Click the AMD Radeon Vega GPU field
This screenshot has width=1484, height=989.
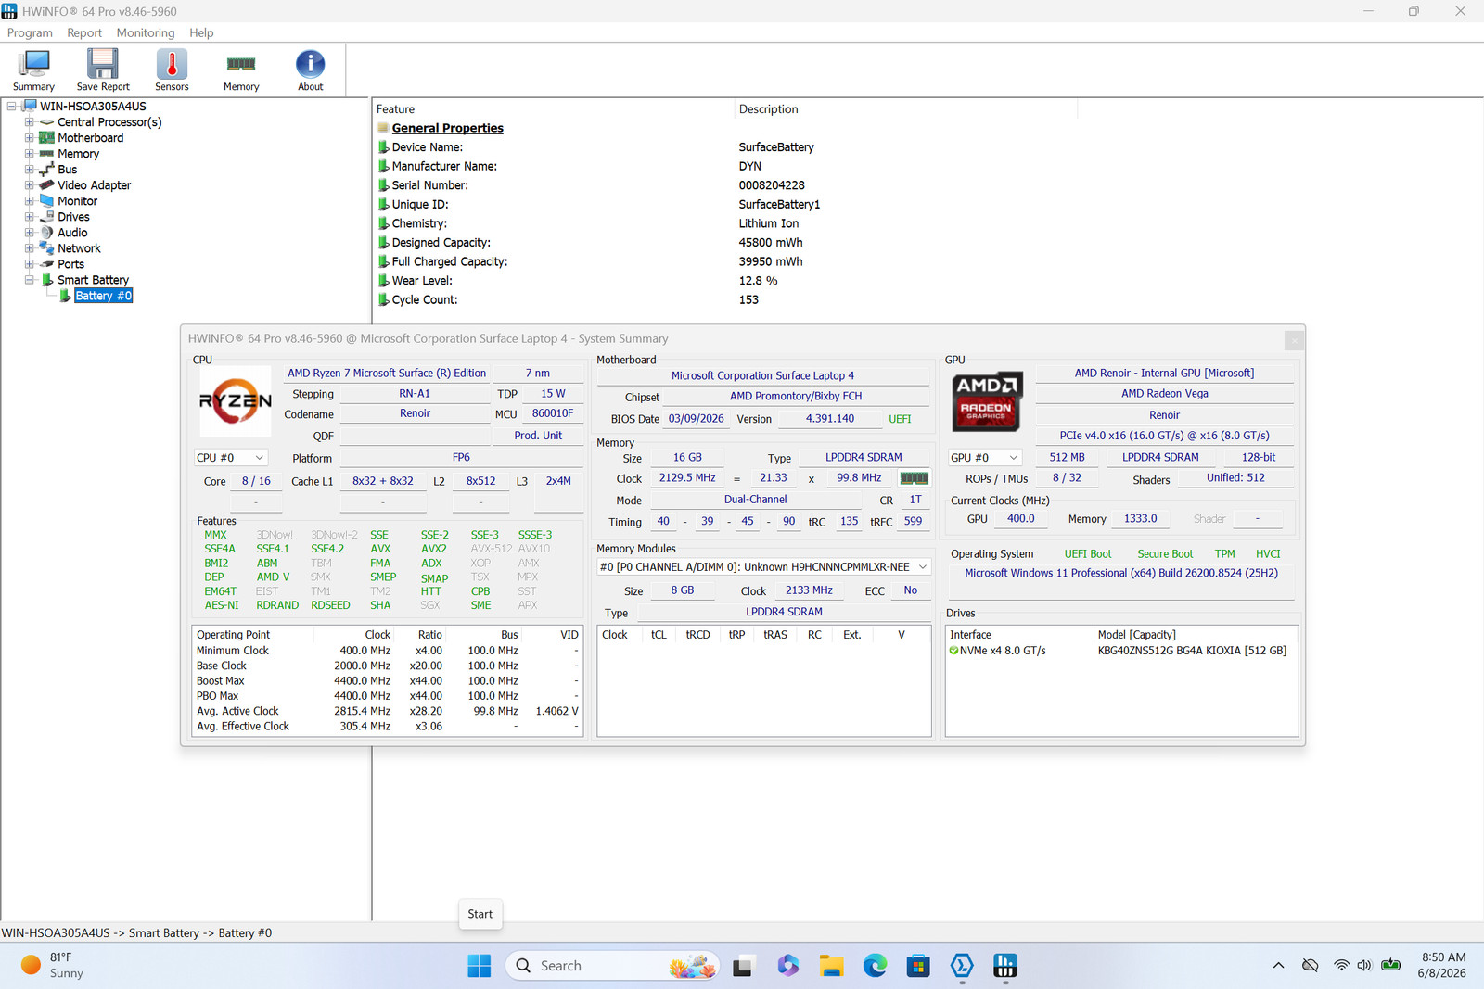(1165, 394)
